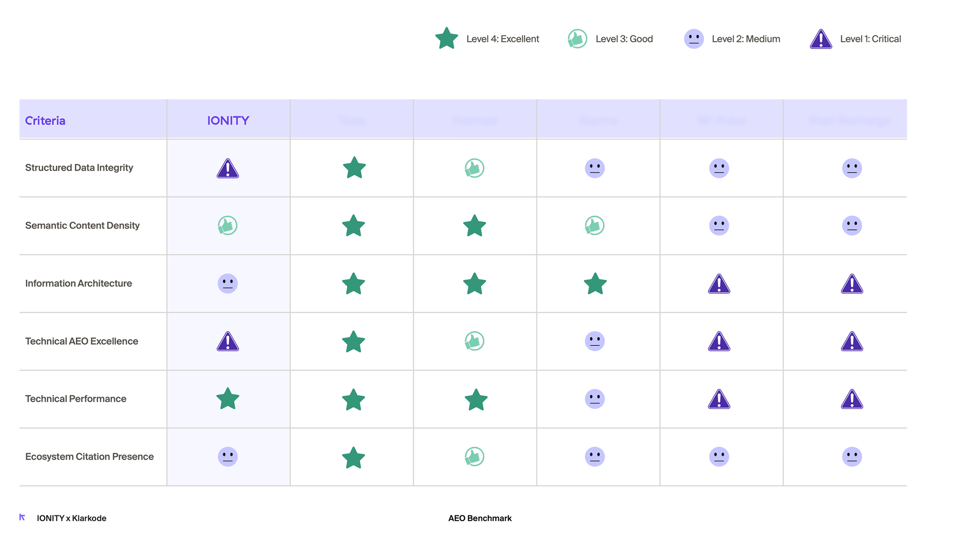Select the Technical AEO Excellence row label
Screen dimensions: 960x540
pyautogui.click(x=82, y=341)
